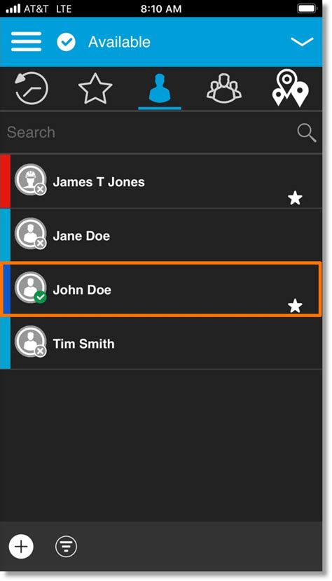Open the hamburger menu
Image resolution: width=332 pixels, height=581 pixels.
click(26, 42)
